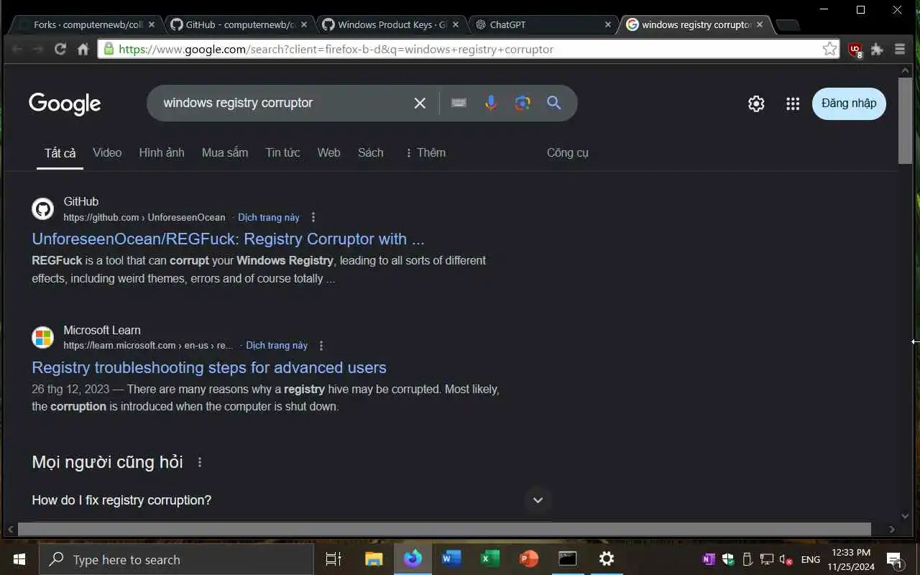The image size is (920, 575).
Task: Select the Mua sắm shopping filter
Action: pos(225,152)
